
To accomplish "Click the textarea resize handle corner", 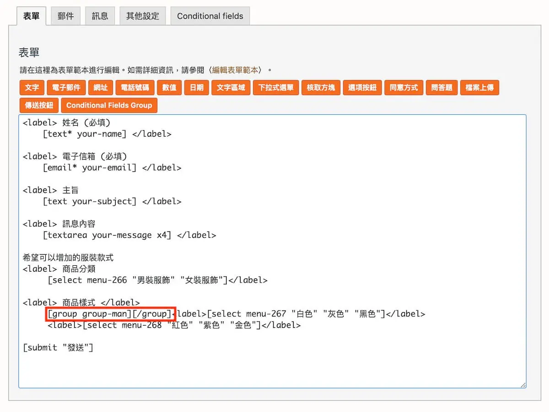I will 523,385.
